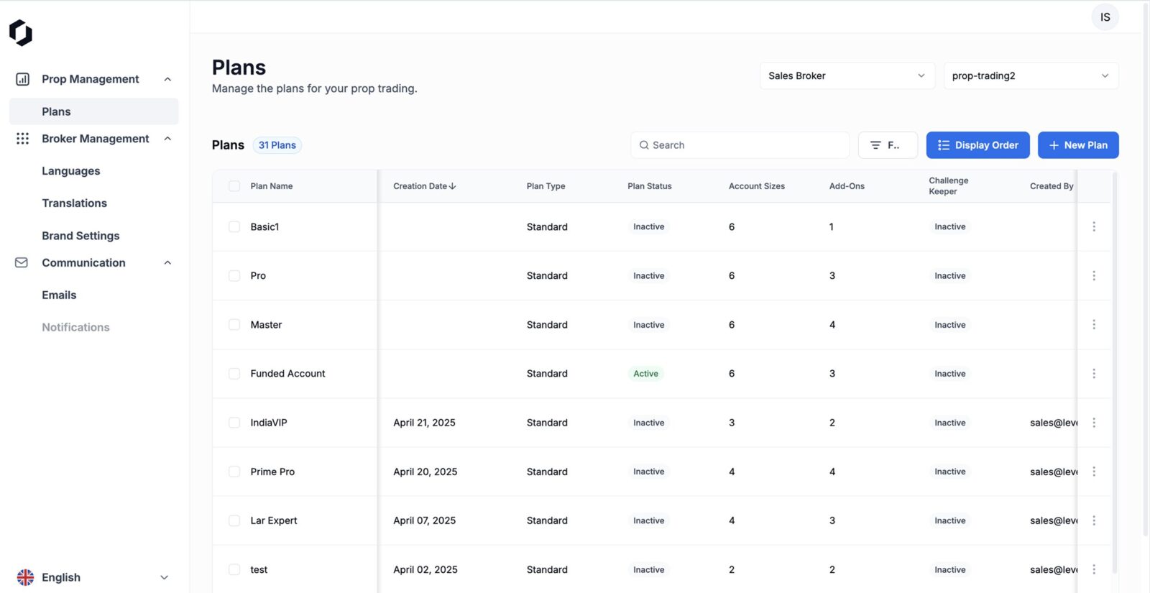Image resolution: width=1150 pixels, height=593 pixels.
Task: Sort by Creation Date arrow
Action: click(x=453, y=186)
